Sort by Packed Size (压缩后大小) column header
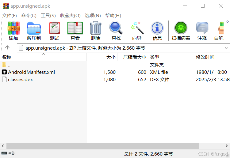Viewport: 230px width, 158px height. pyautogui.click(x=133, y=57)
